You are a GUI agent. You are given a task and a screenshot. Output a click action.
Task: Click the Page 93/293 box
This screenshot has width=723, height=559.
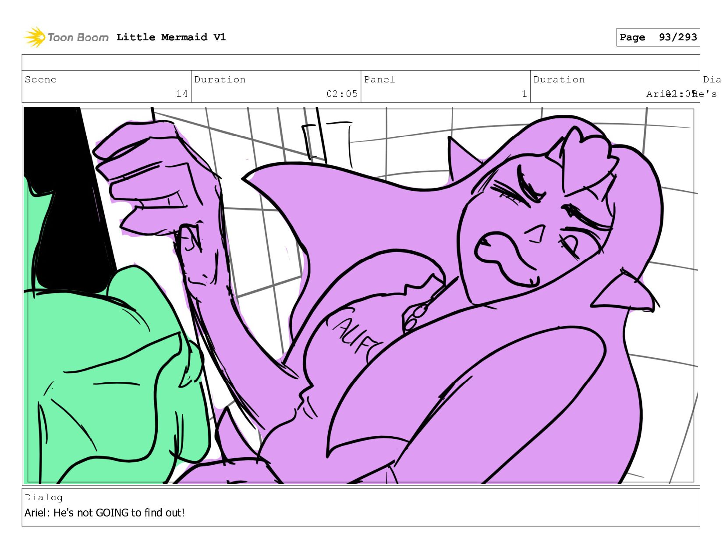[x=658, y=37]
